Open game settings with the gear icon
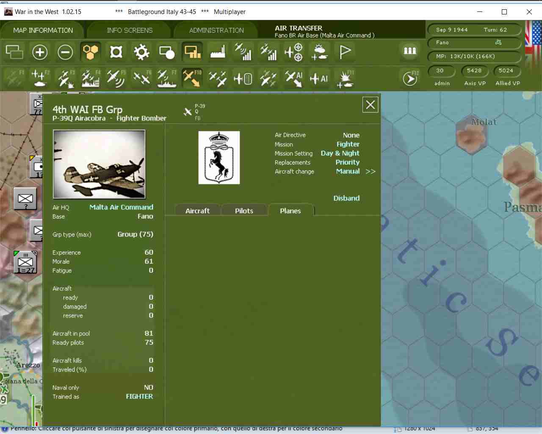542x434 pixels. (141, 52)
